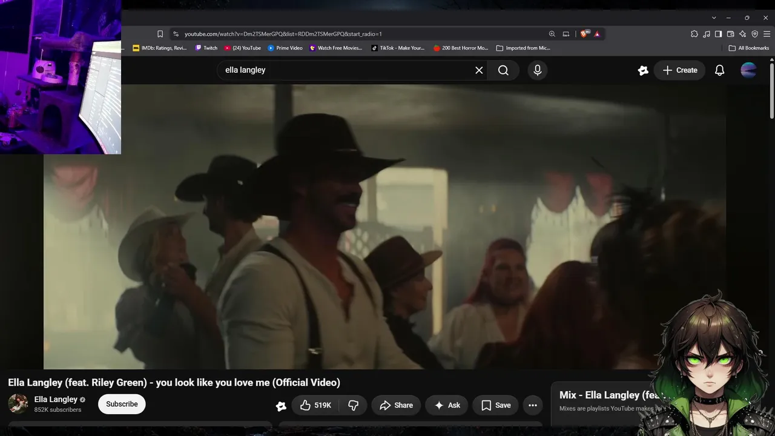The width and height of the screenshot is (775, 436).
Task: Open the VPN shield icon in toolbar
Action: (754, 34)
